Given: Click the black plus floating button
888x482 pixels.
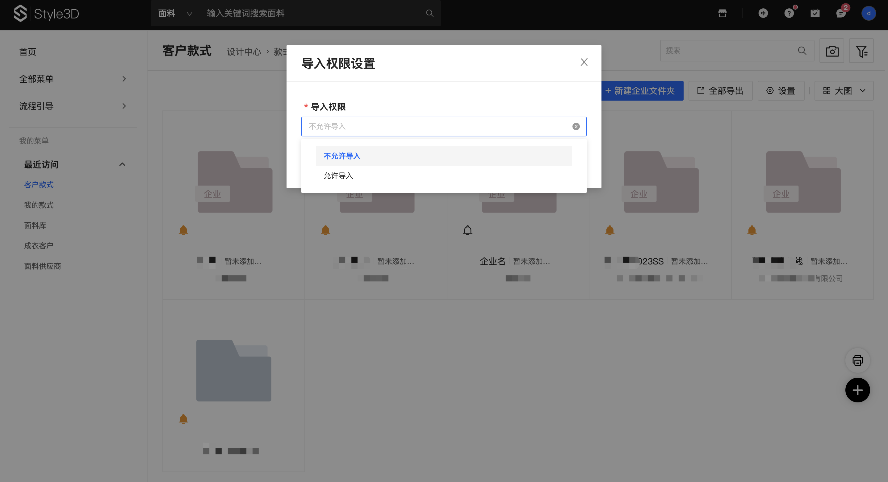Looking at the screenshot, I should [857, 390].
